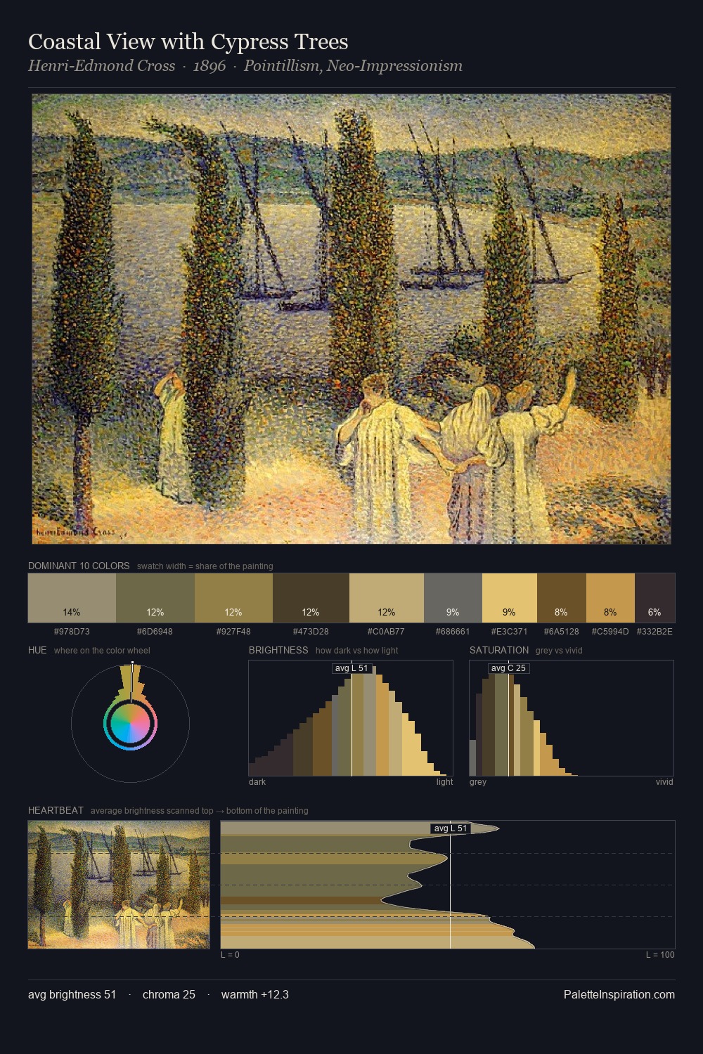Click the brightness histogram chart
Screen dimensions: 703x1054
pyautogui.click(x=351, y=718)
